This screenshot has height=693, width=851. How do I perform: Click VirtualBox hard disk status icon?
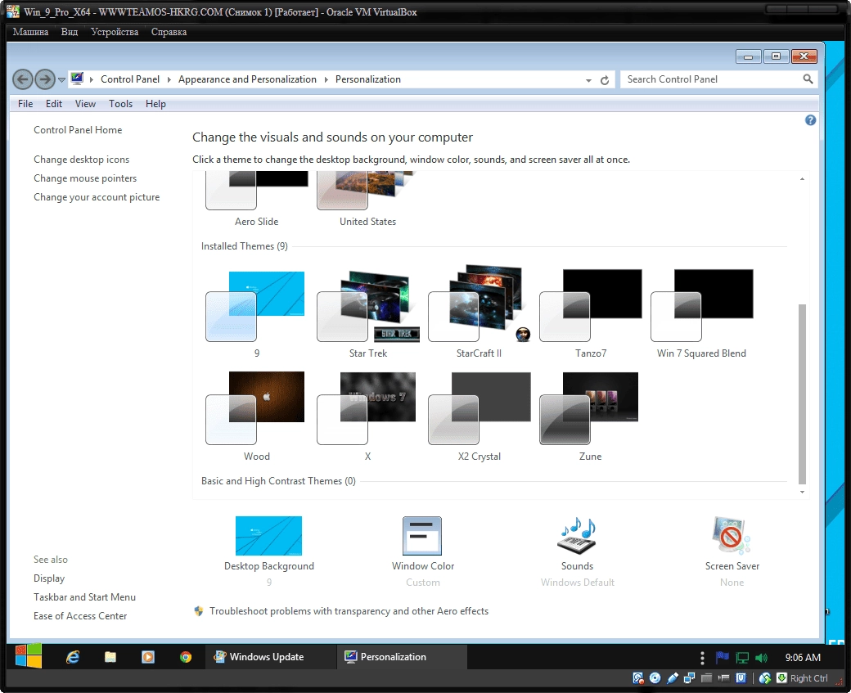tap(638, 678)
